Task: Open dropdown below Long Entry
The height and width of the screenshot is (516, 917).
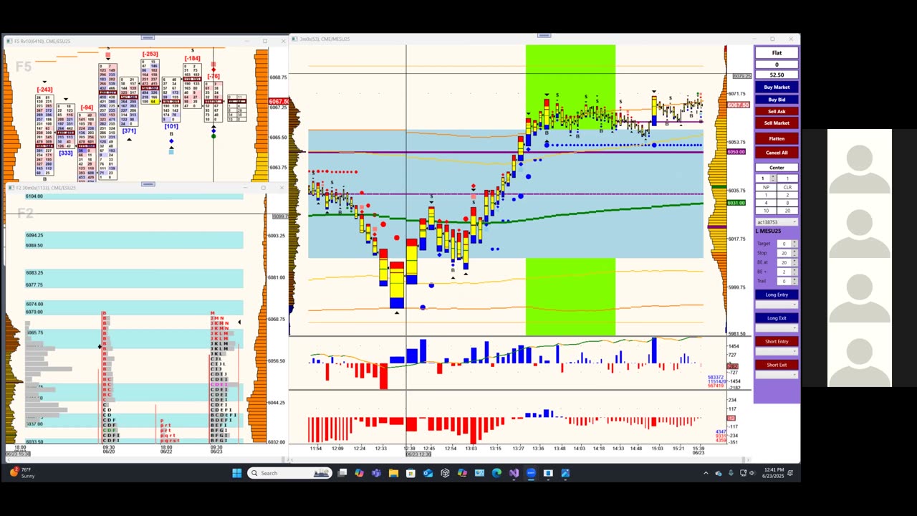Action: [x=777, y=305]
